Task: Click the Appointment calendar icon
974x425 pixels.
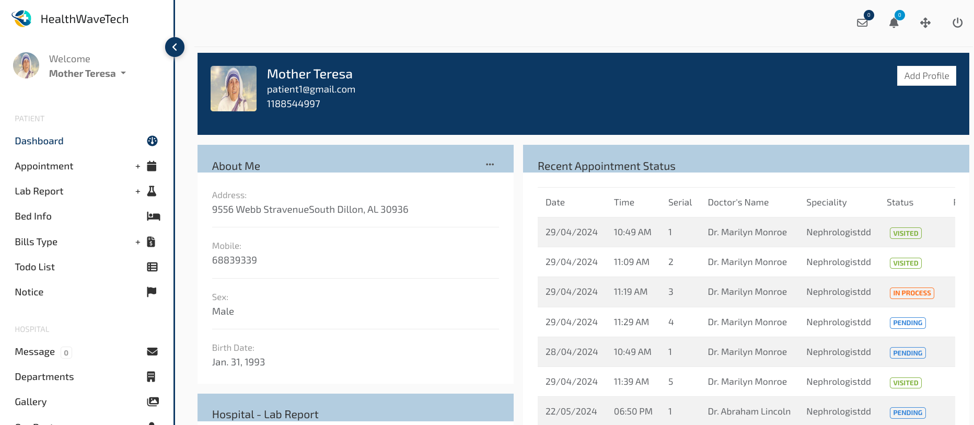Action: click(x=152, y=166)
